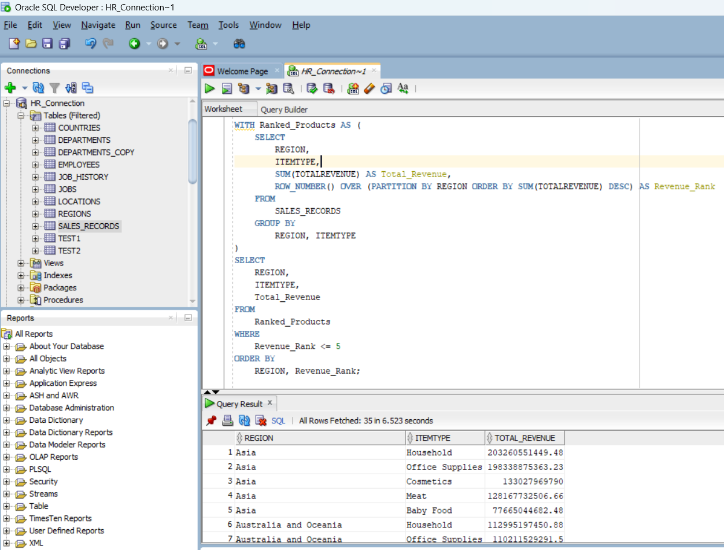The image size is (724, 550).
Task: Toggle the connections filter funnel icon
Action: [54, 88]
